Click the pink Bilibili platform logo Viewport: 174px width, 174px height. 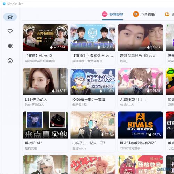tap(104, 14)
